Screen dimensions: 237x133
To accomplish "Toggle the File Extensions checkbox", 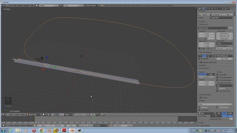I will pos(217,108).
